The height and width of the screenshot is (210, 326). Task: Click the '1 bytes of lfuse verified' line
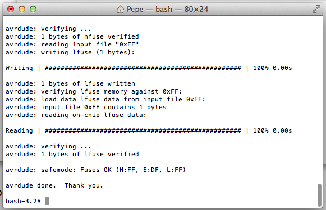pyautogui.click(x=72, y=154)
